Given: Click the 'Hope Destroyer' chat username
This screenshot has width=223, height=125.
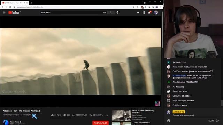Looking at the screenshot, I should [179, 100].
